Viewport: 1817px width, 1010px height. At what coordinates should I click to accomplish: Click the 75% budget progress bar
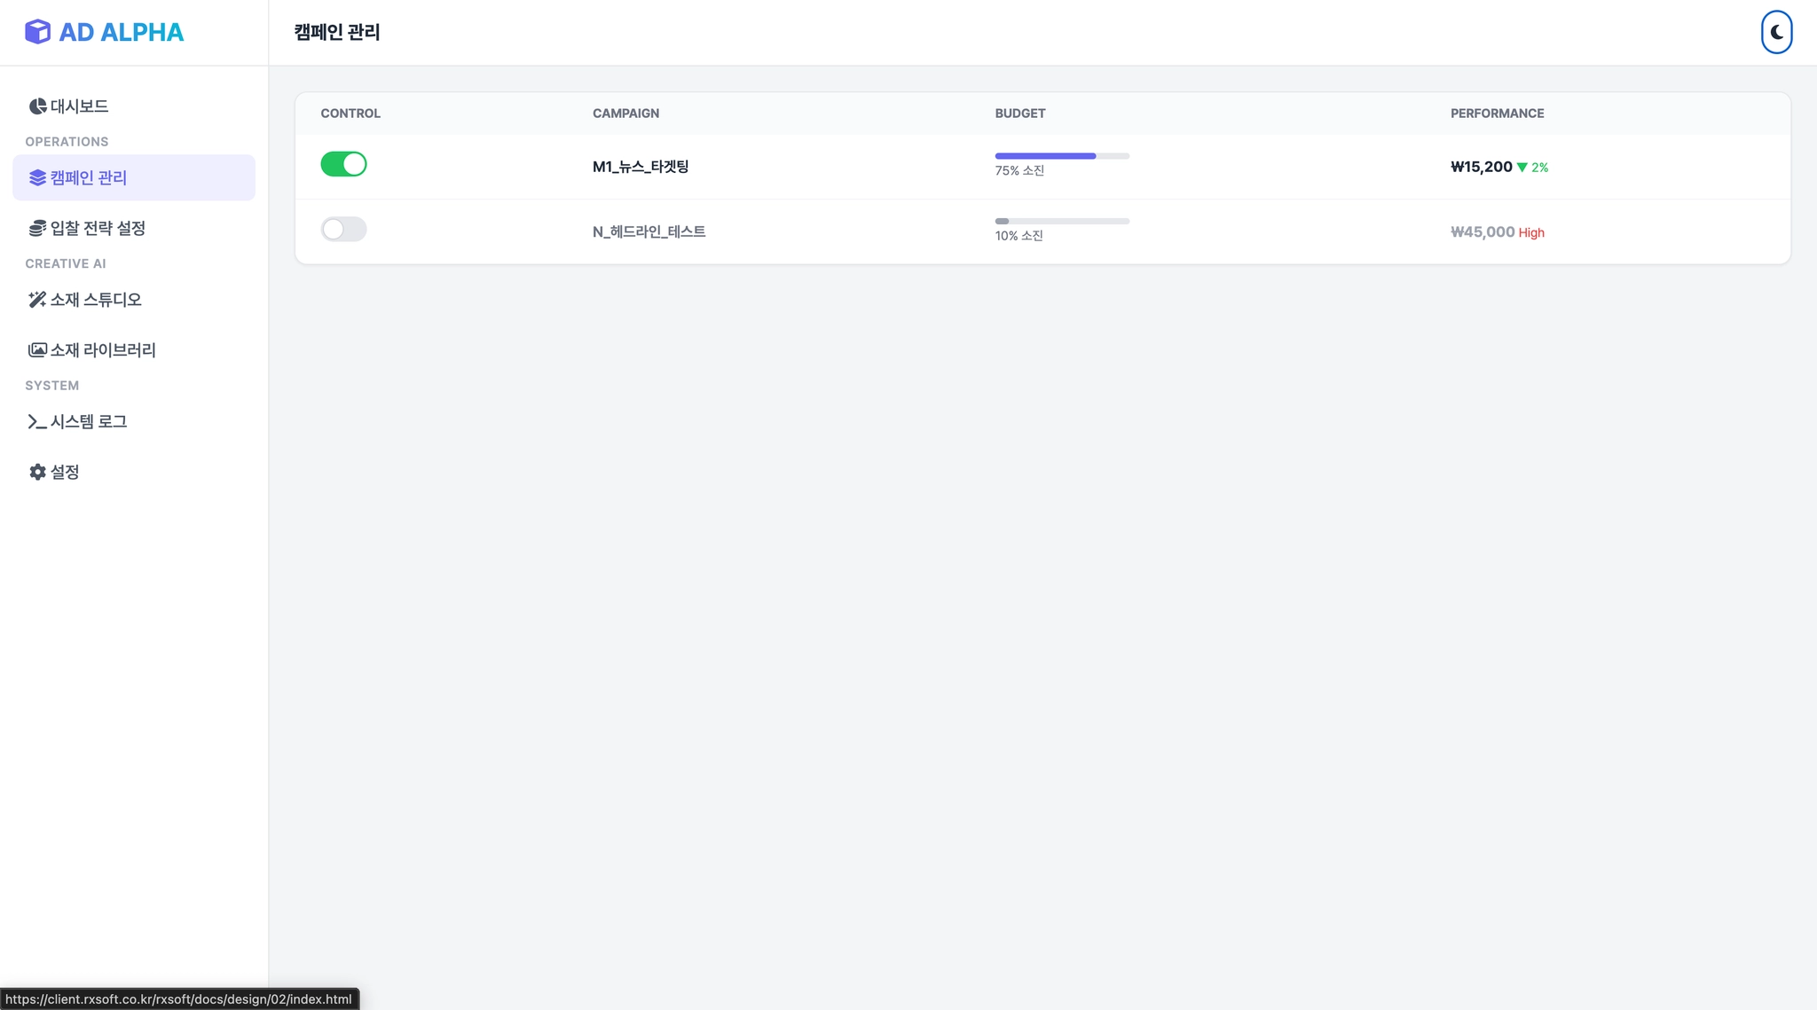tap(1062, 156)
